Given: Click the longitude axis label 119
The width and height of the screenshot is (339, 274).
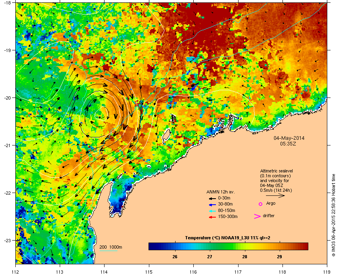Looking at the screenshot, I should tap(327, 272).
